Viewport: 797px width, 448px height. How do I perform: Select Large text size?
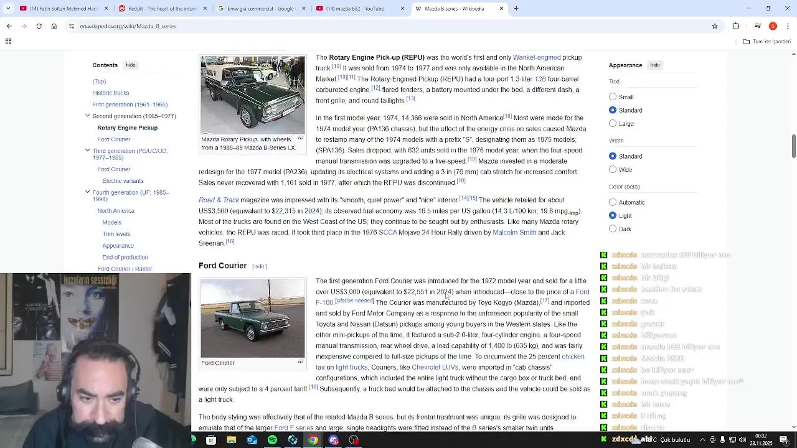point(613,123)
